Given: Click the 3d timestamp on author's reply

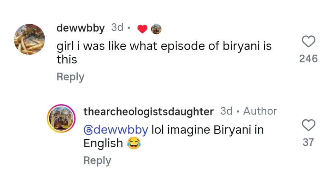Looking at the screenshot, I should tap(226, 111).
